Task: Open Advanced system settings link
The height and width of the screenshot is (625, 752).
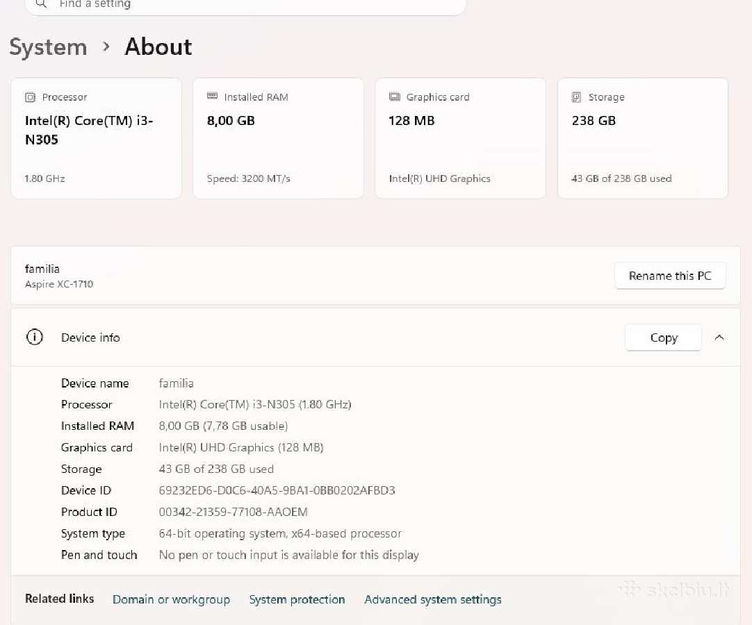Action: click(432, 599)
